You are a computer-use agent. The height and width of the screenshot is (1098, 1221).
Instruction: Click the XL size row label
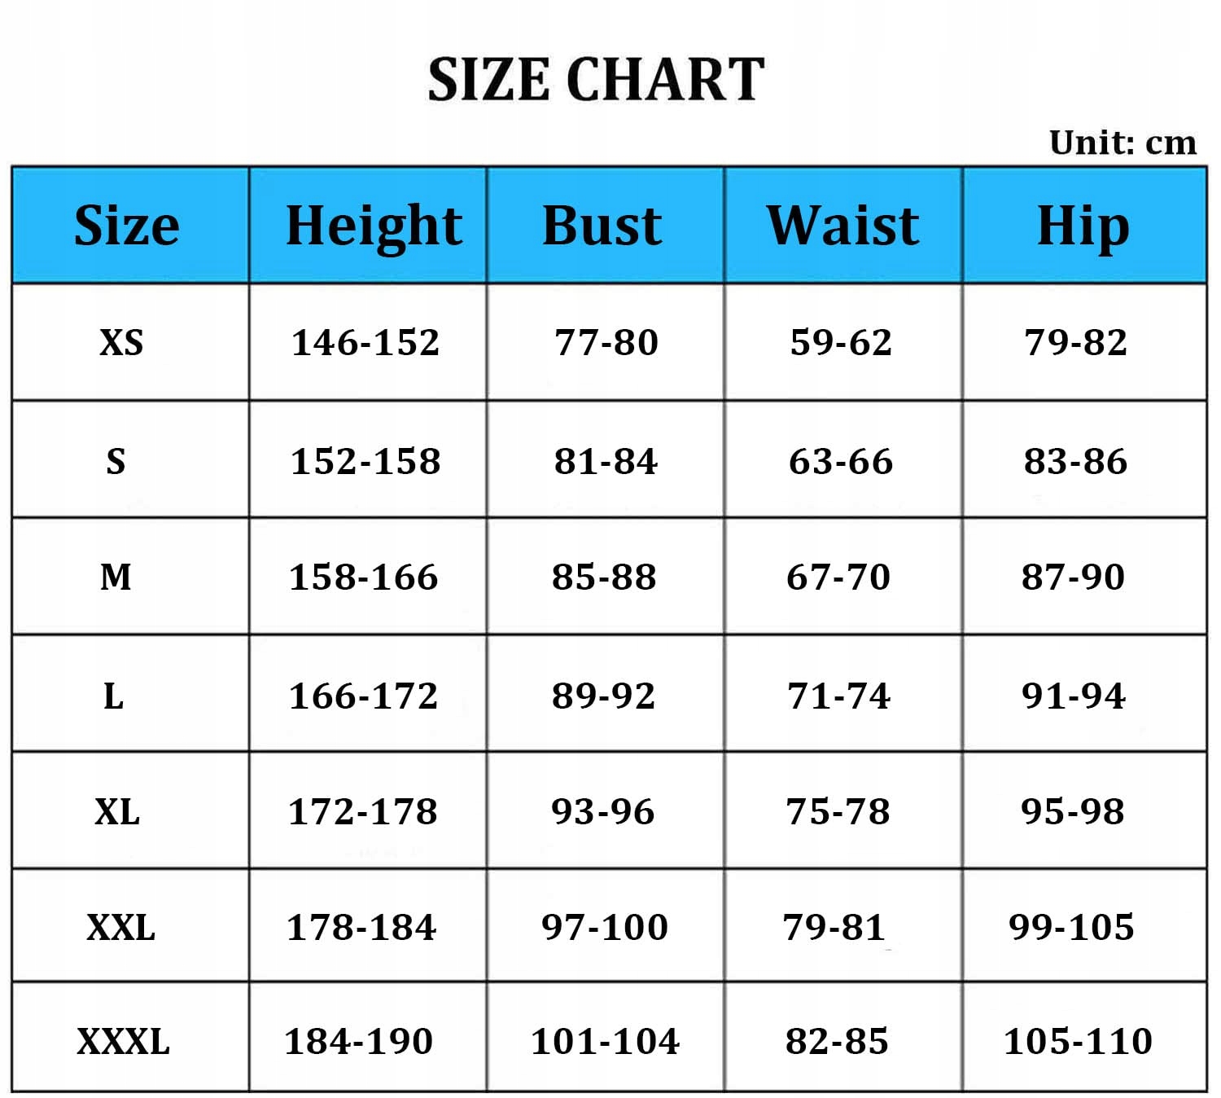click(117, 811)
